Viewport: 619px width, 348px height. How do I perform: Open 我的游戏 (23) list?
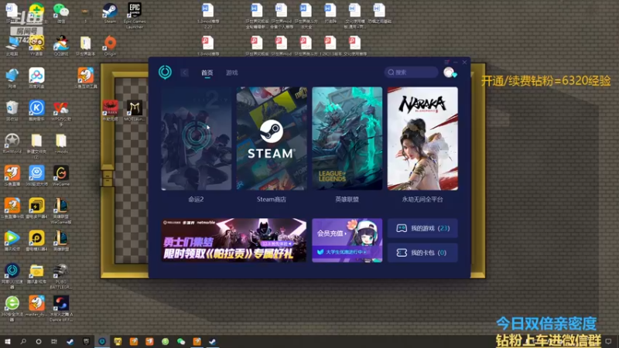422,228
